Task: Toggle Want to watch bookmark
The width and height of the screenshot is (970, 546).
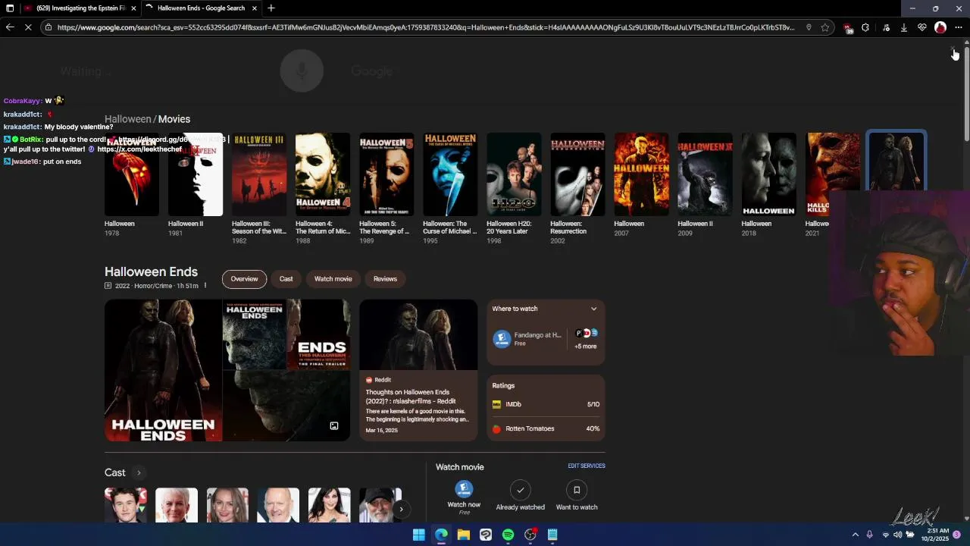Action: tap(577, 490)
